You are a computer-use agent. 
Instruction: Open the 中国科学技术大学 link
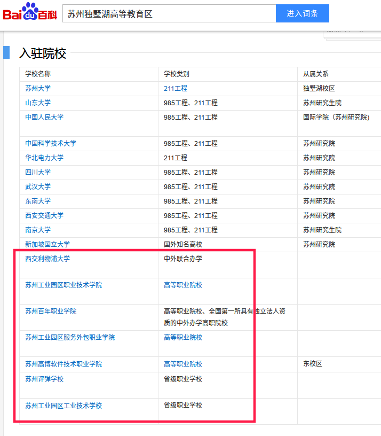(x=51, y=143)
